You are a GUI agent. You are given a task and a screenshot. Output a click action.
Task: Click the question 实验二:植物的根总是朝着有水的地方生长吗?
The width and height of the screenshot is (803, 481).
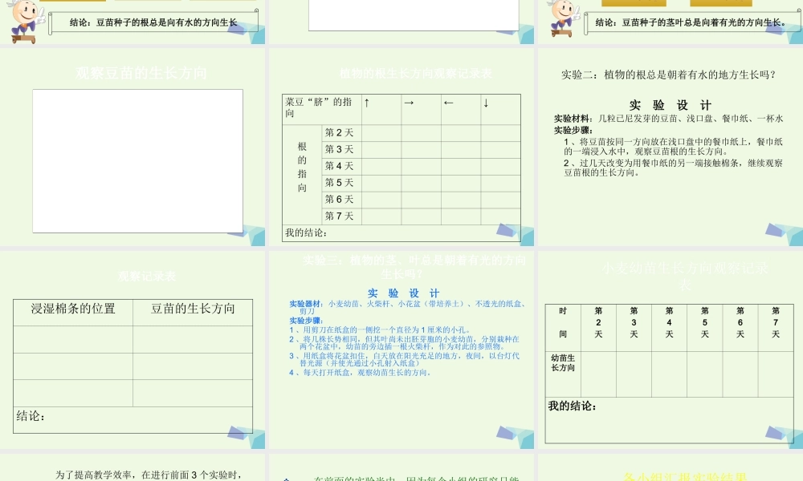[668, 75]
